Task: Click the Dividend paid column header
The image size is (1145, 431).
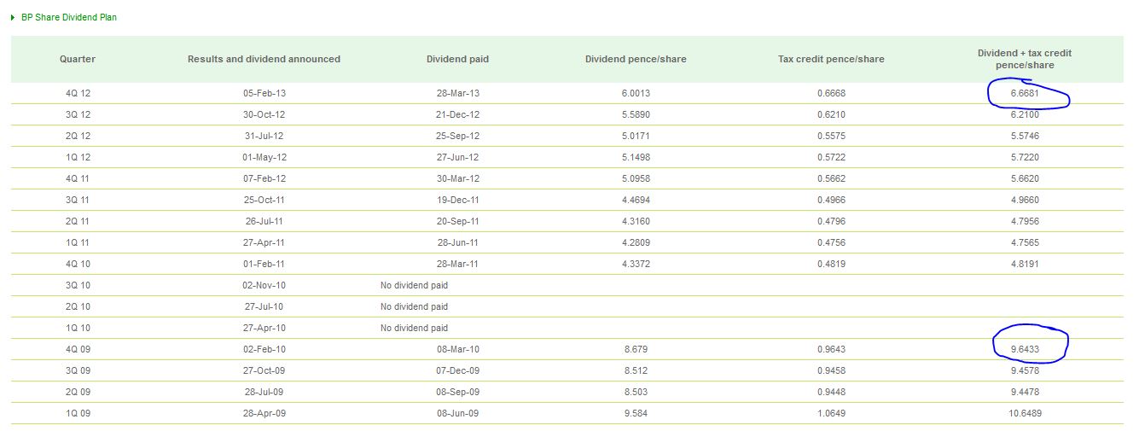Action: [457, 59]
